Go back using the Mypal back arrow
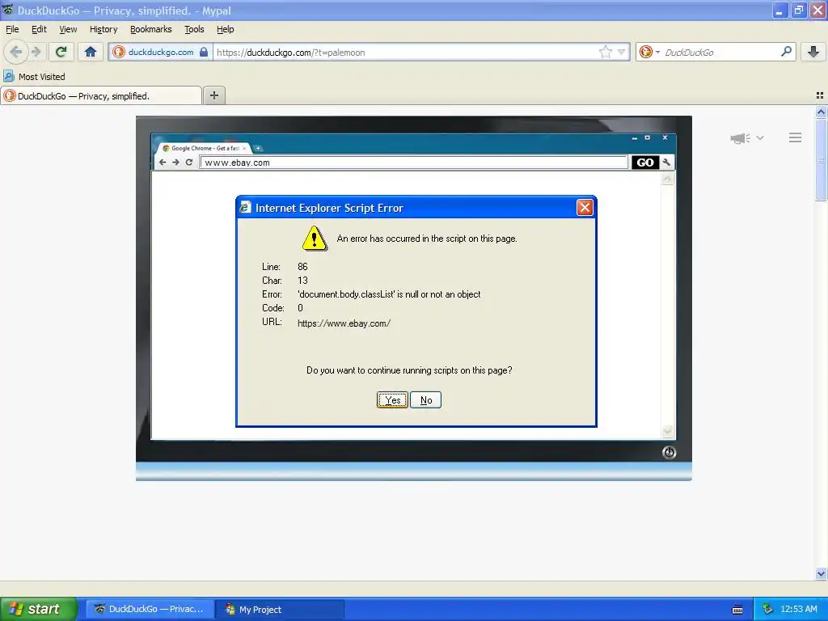The height and width of the screenshot is (621, 828). tap(16, 52)
